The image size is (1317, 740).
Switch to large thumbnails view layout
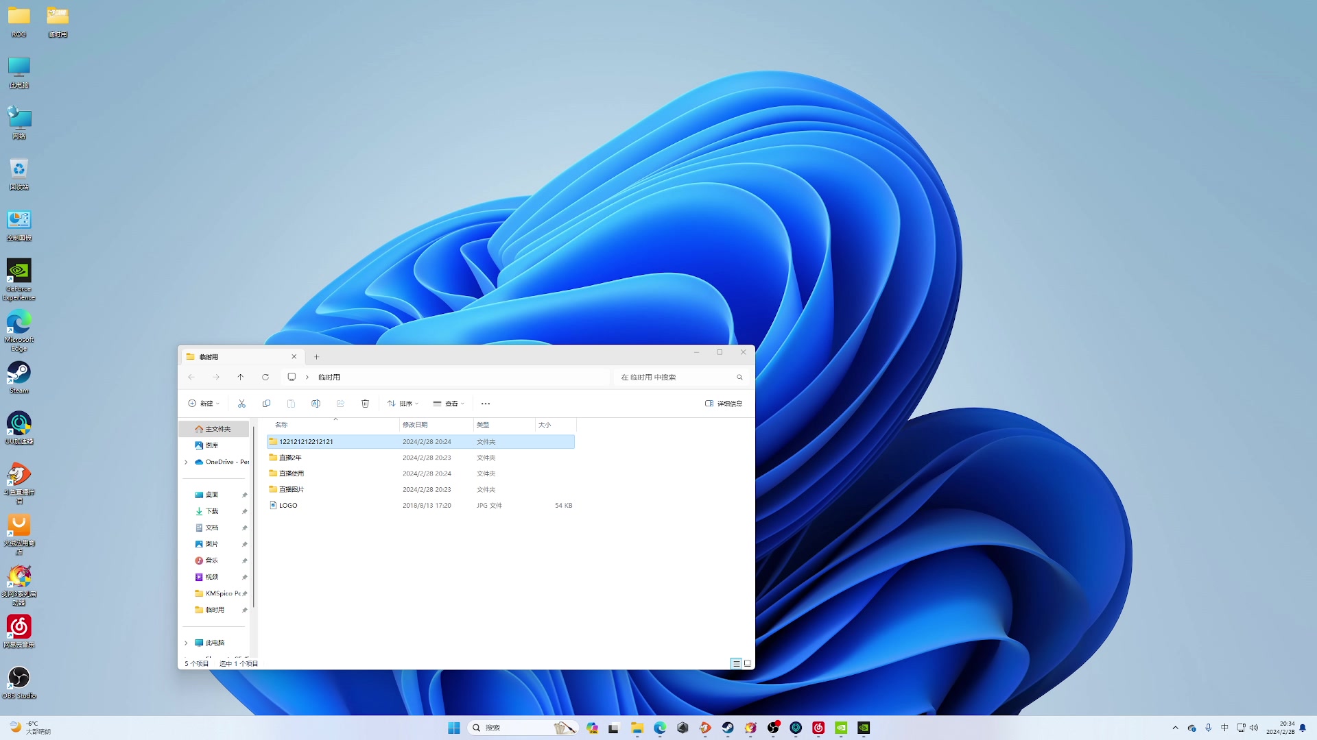tap(748, 663)
